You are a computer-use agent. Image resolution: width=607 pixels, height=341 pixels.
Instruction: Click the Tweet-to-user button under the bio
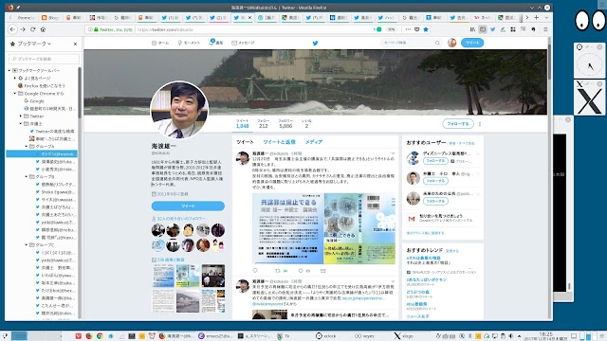[188, 206]
